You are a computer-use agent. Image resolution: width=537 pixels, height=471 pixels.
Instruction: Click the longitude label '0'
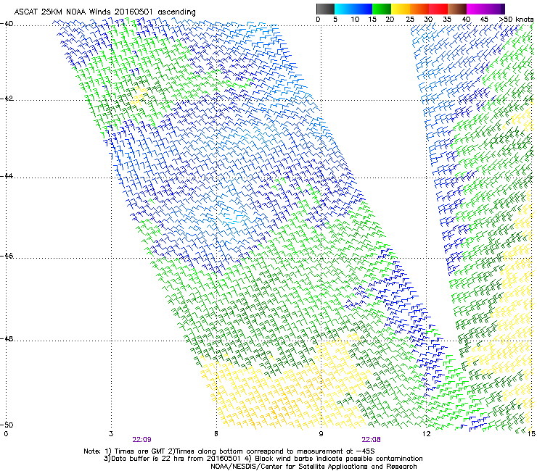(x=6, y=434)
